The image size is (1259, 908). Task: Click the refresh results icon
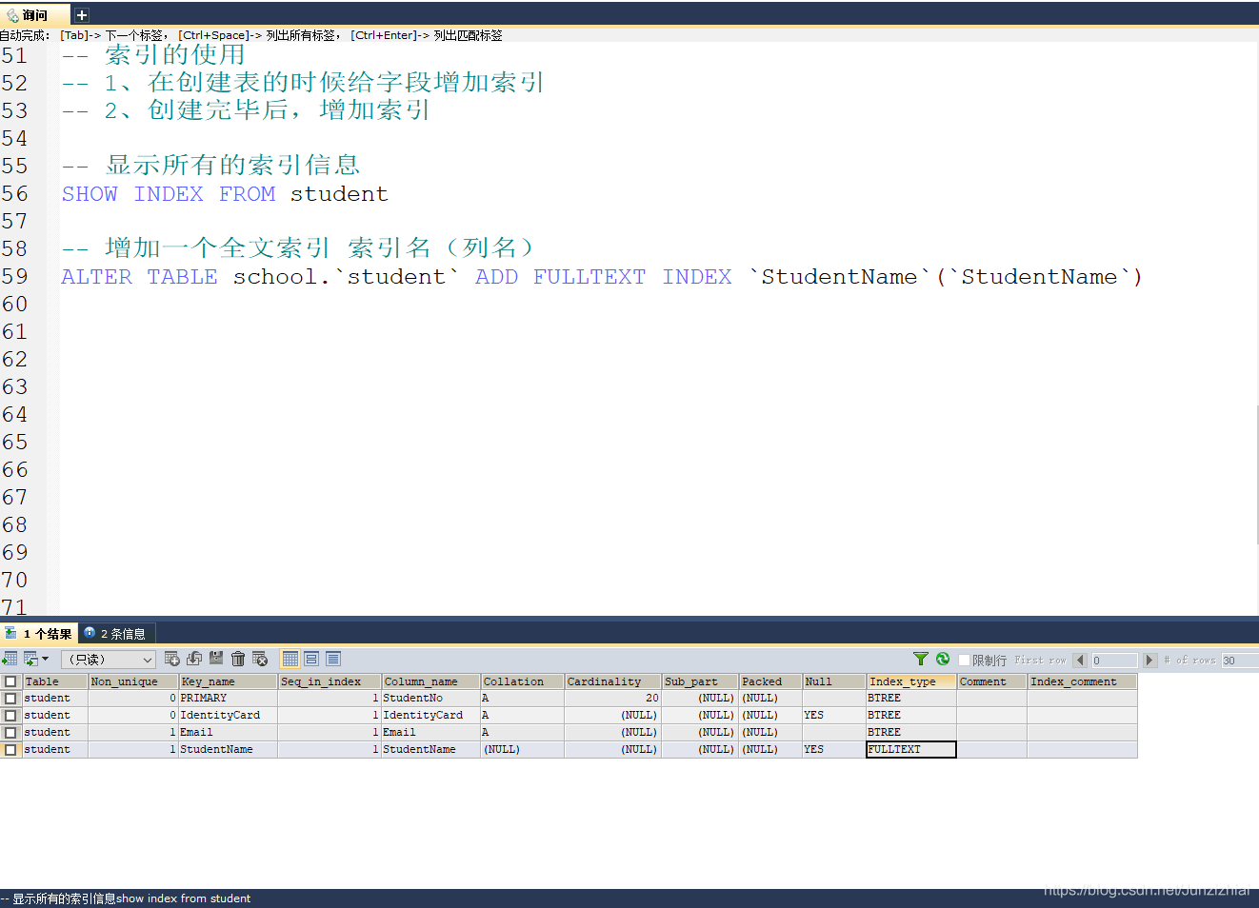944,659
